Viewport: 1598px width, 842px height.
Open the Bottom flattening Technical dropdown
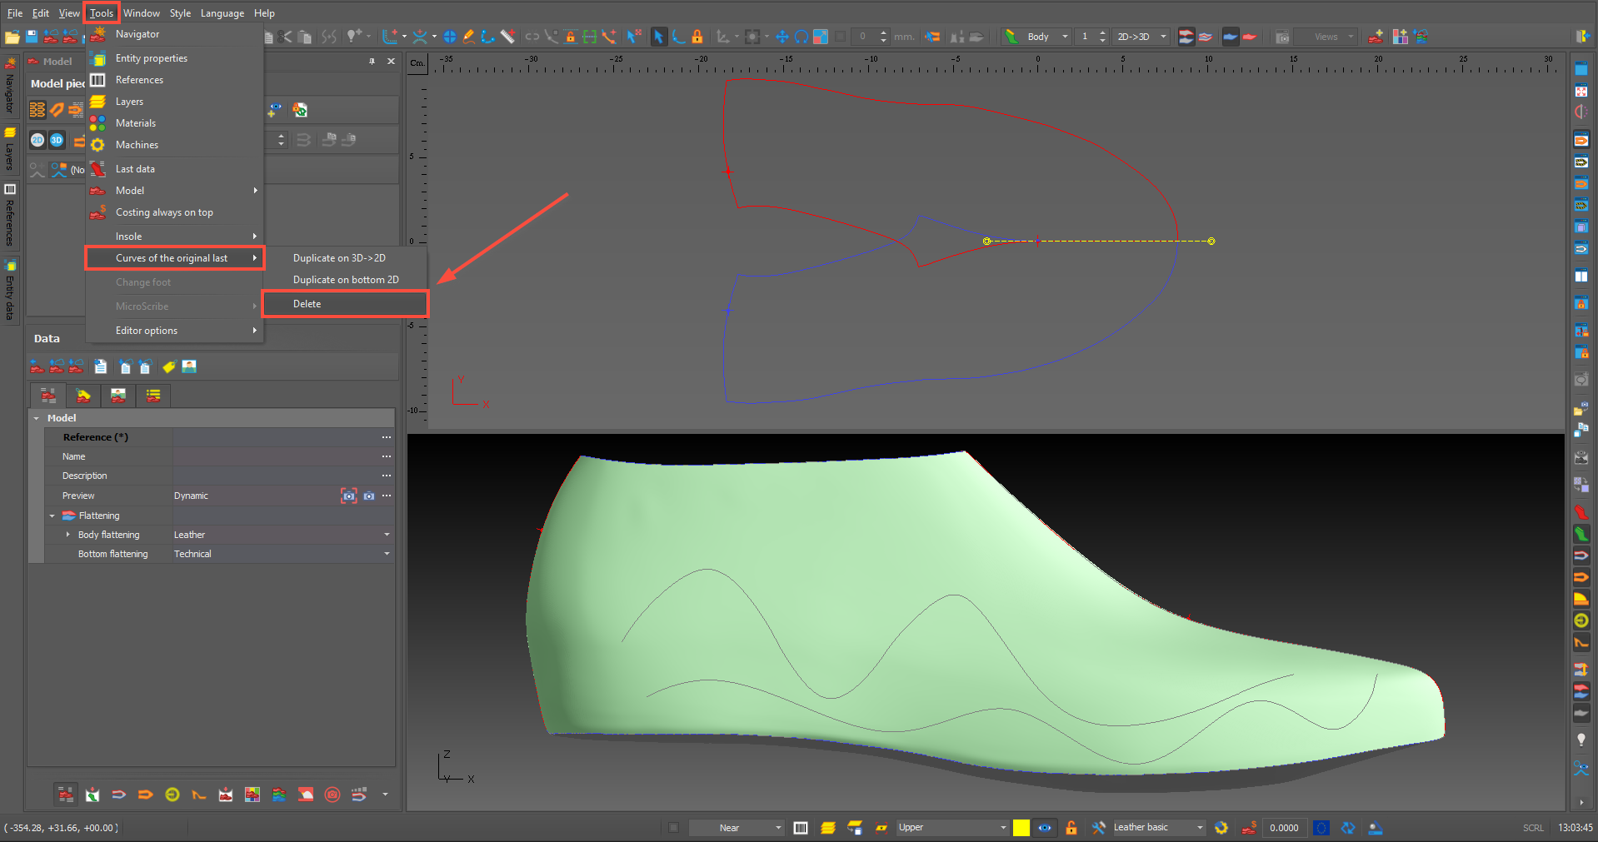(x=387, y=554)
